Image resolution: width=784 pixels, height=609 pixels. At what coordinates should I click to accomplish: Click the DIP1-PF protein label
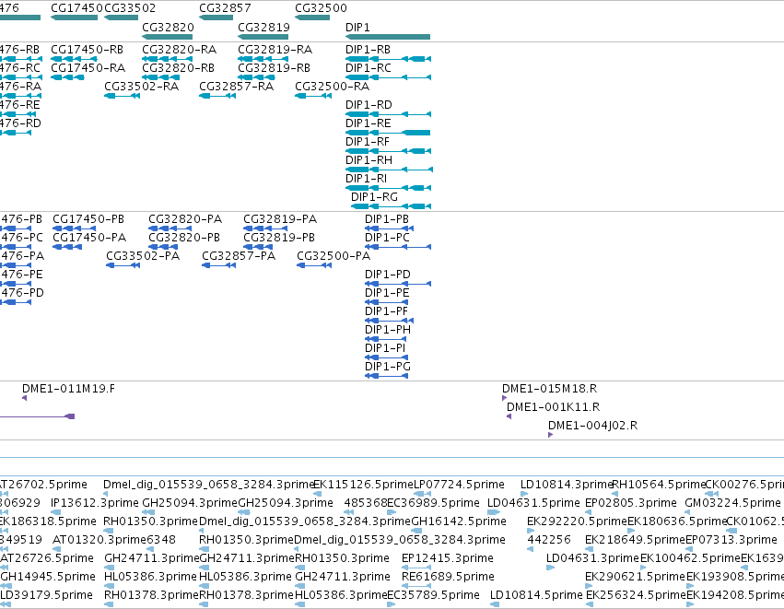[x=387, y=312]
